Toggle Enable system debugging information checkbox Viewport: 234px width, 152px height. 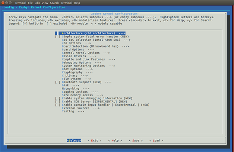[x=58, y=98]
